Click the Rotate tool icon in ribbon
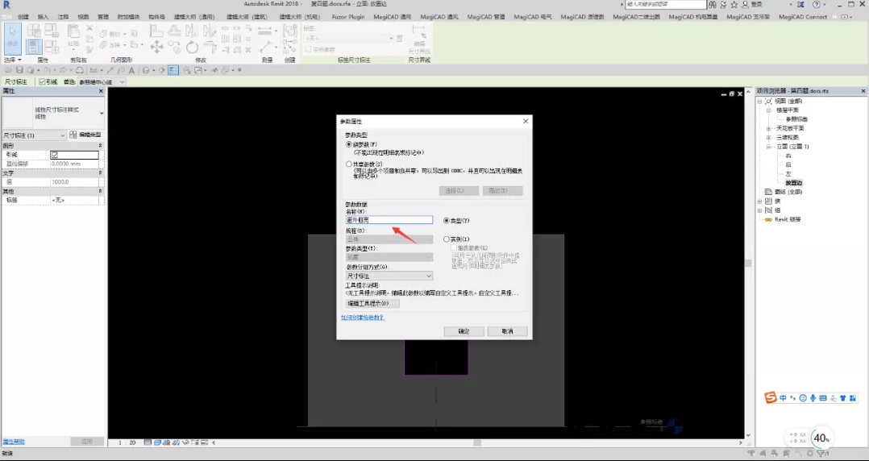Image resolution: width=869 pixels, height=461 pixels. point(193,47)
